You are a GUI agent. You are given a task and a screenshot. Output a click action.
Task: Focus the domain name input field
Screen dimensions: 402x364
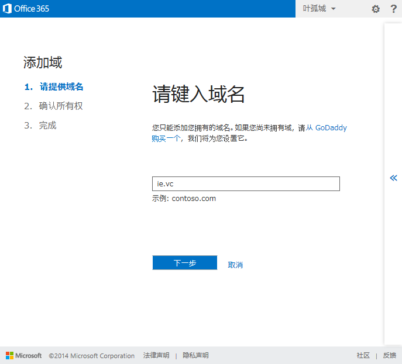tap(246, 184)
